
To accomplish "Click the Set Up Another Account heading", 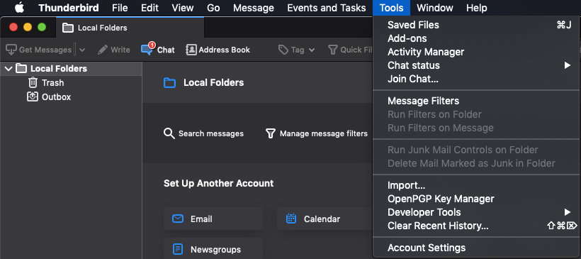I will tap(219, 183).
